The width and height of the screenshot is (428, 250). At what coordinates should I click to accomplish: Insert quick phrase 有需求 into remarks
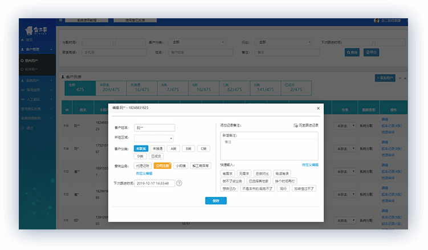228,173
